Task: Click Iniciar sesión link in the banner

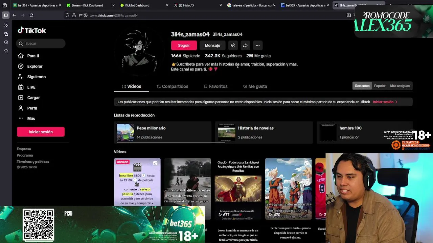Action: [x=385, y=102]
